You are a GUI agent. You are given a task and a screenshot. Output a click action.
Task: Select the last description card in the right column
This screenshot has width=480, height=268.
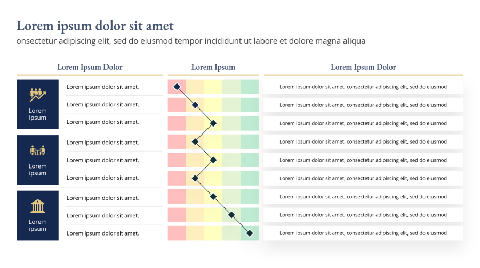coord(363,233)
